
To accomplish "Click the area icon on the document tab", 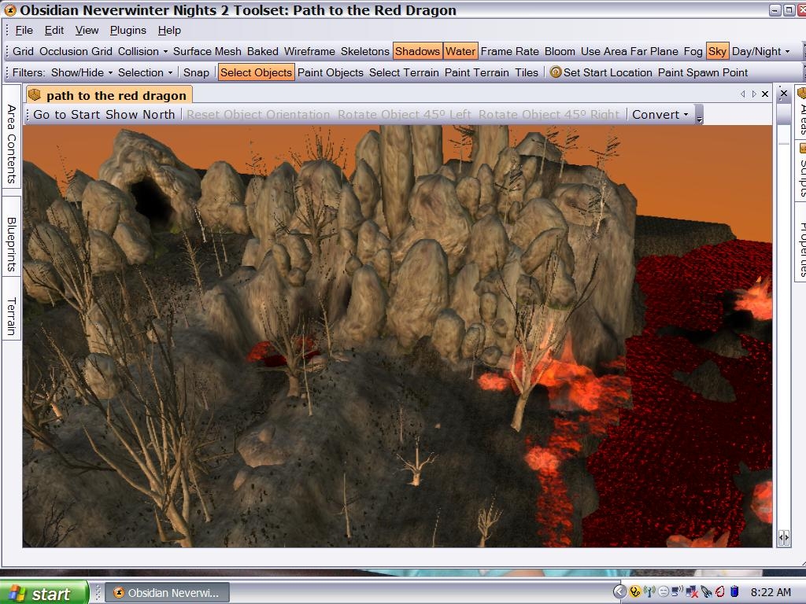I will point(34,95).
